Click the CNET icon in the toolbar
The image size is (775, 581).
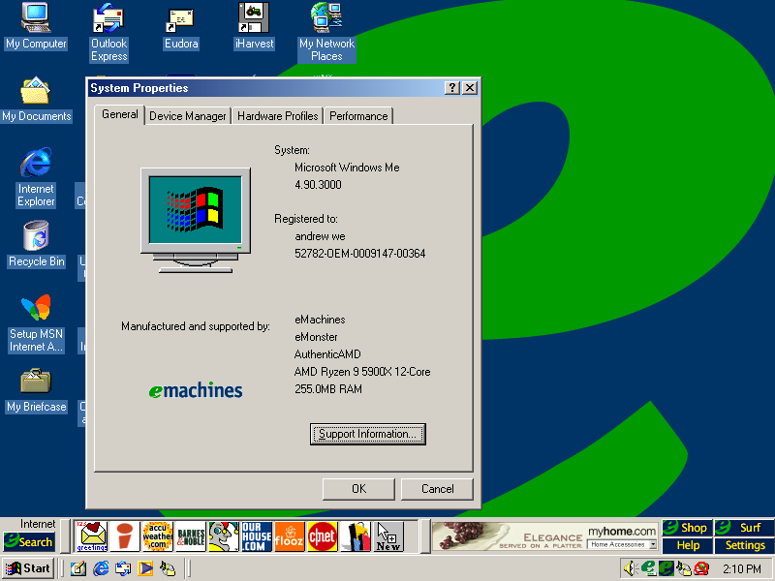pyautogui.click(x=323, y=536)
